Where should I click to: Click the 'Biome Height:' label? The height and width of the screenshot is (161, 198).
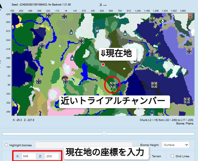coord(150,145)
